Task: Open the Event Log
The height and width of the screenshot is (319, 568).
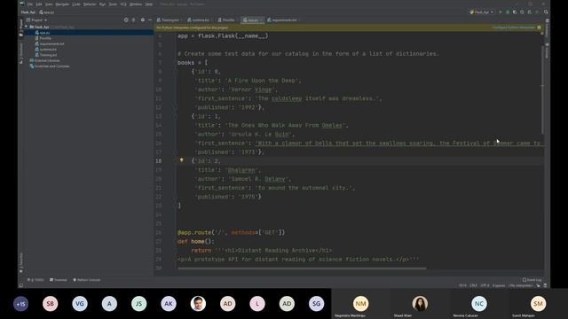Action: tap(532, 280)
